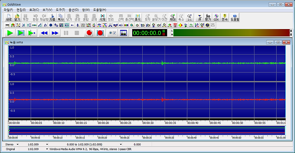Open the Resample Hz icon

coord(191,25)
